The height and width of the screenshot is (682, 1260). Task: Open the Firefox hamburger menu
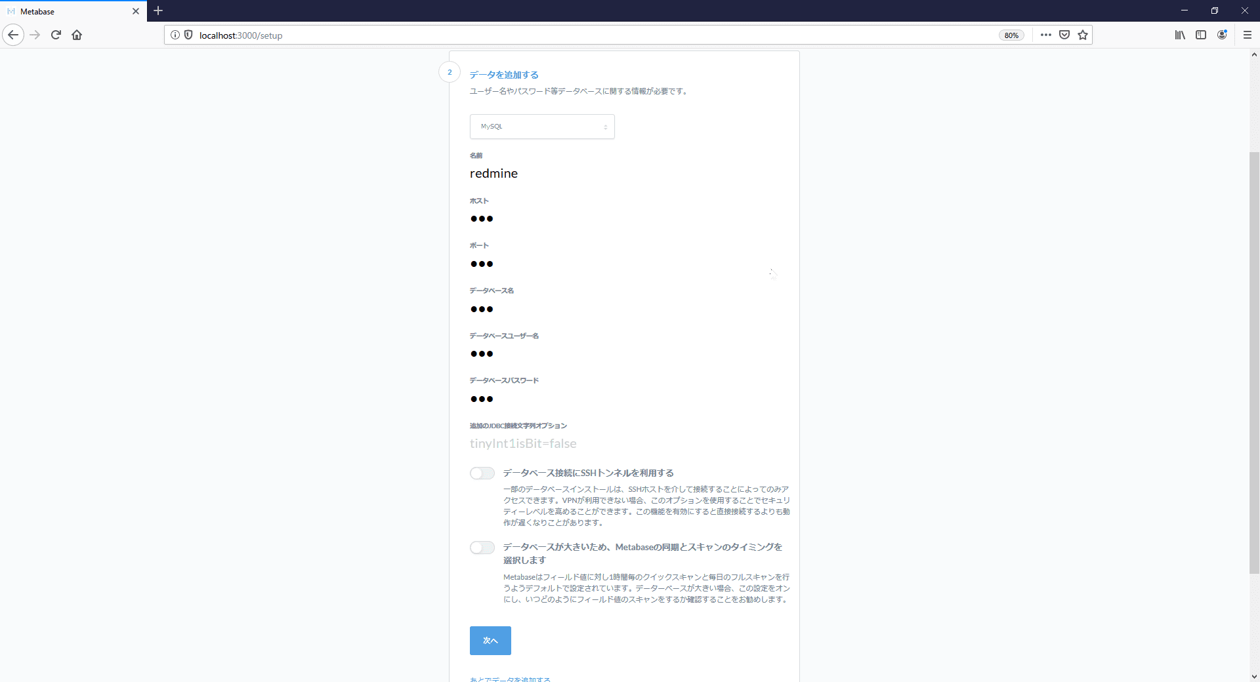[1248, 35]
